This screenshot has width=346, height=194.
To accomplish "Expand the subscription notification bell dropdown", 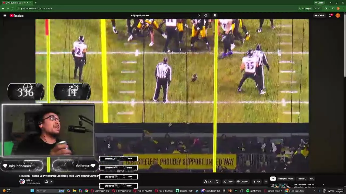I will point(48,182).
